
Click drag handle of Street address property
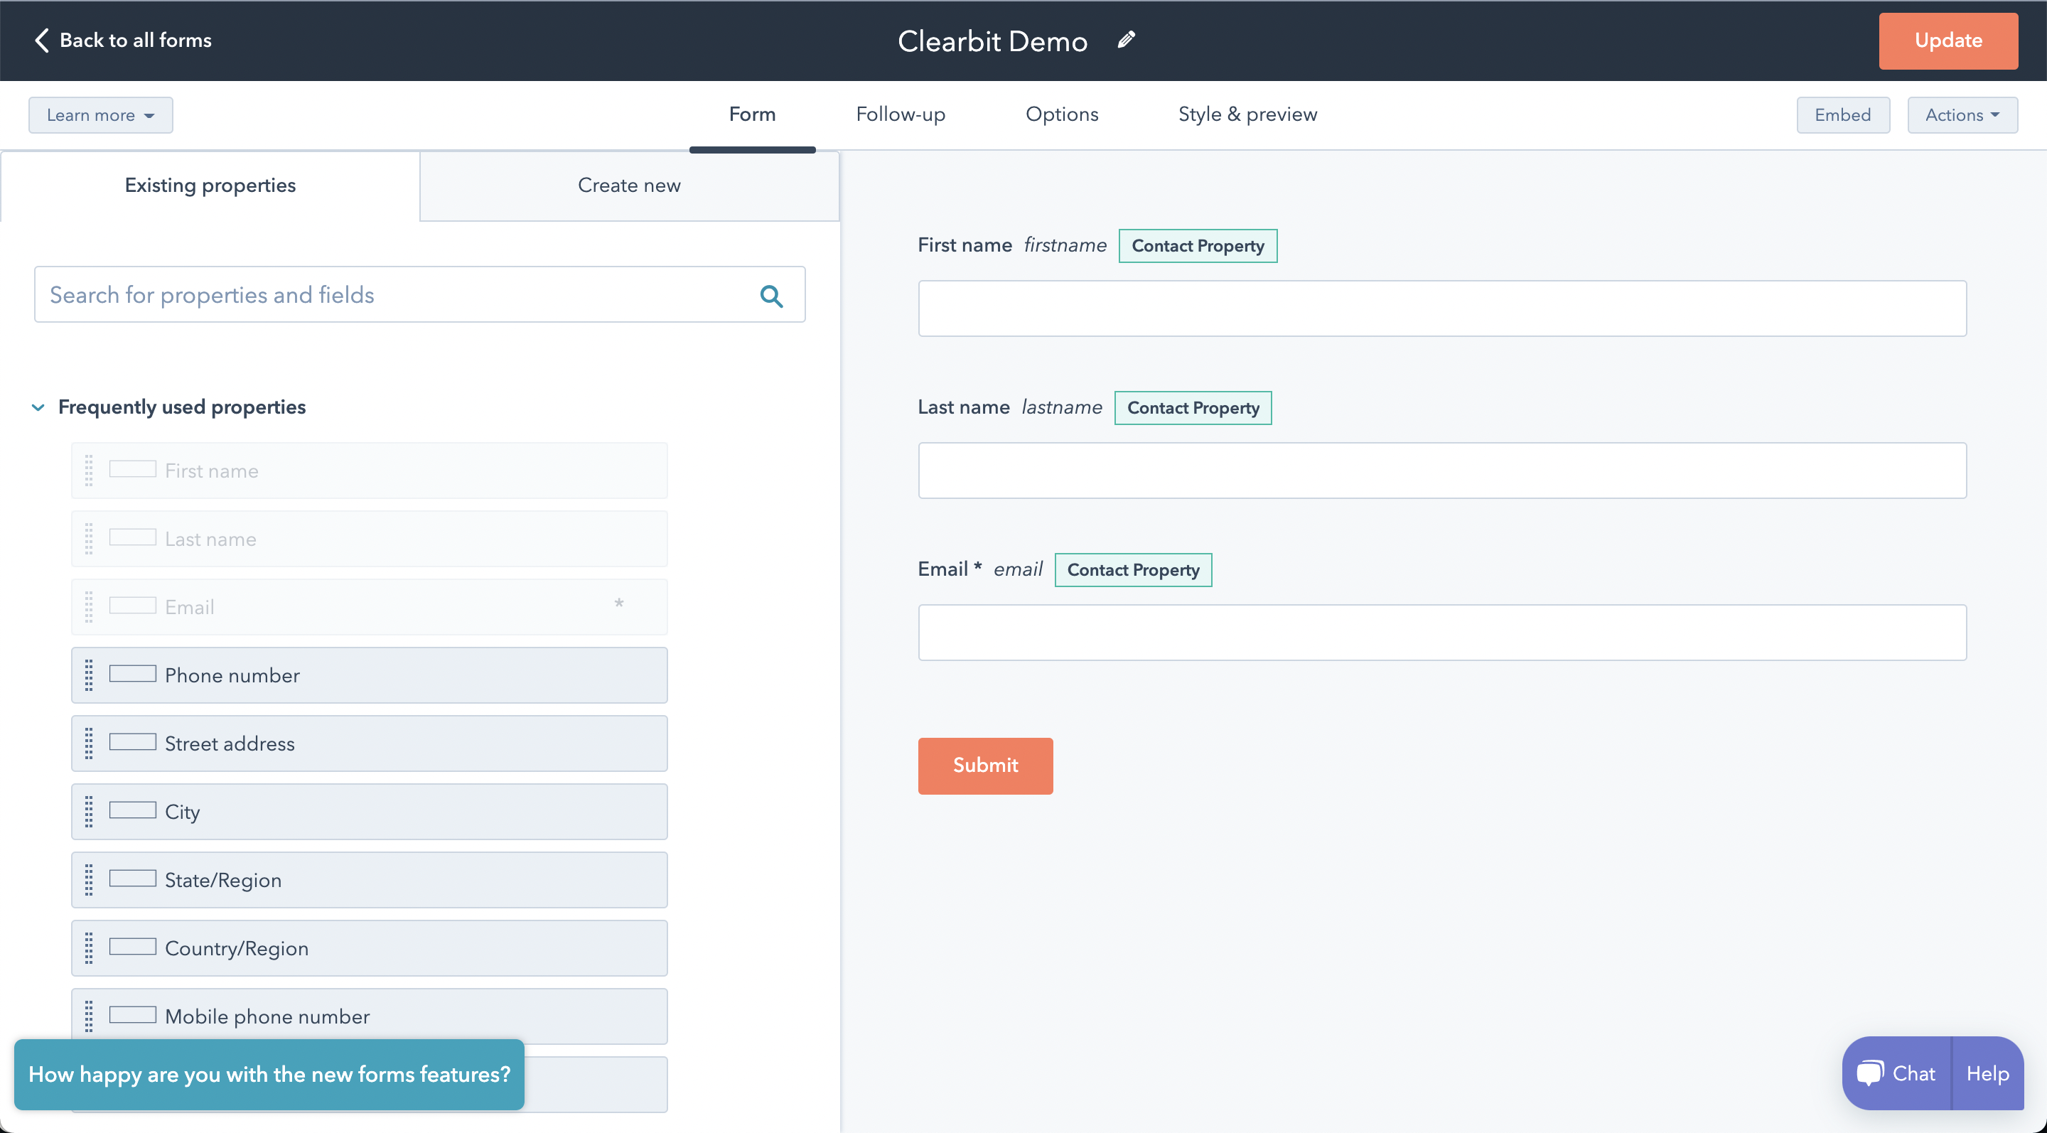coord(89,743)
